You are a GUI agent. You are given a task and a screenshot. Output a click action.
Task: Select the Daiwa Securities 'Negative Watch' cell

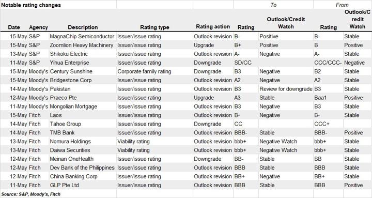click(286, 150)
